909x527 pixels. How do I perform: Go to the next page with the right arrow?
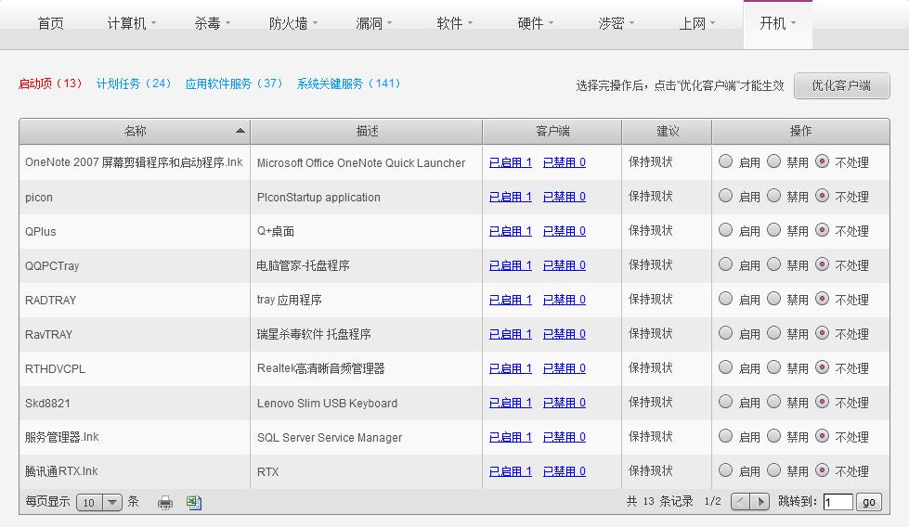pos(760,502)
